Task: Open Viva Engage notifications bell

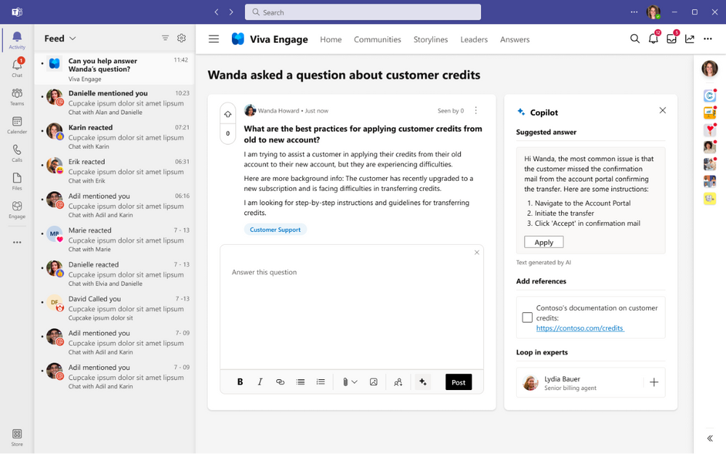Action: tap(653, 39)
